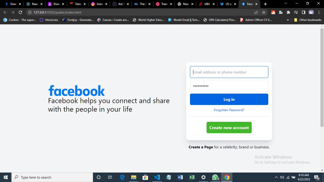
Task: Click the Forgotten Password? link
Action: [x=229, y=110]
